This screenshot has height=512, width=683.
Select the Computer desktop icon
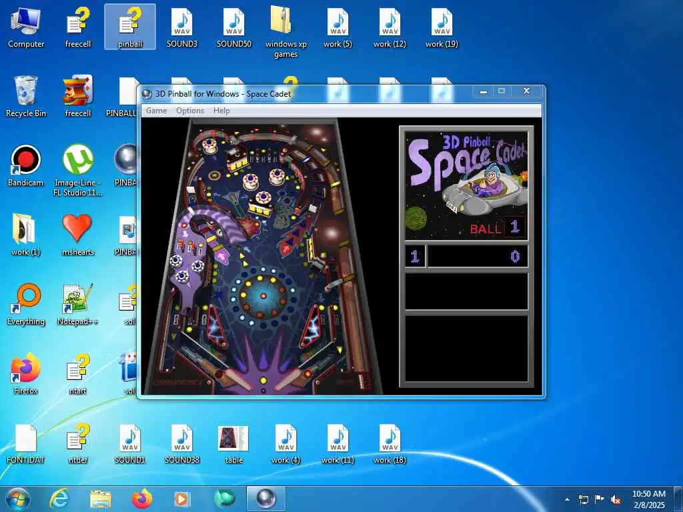pos(26,27)
